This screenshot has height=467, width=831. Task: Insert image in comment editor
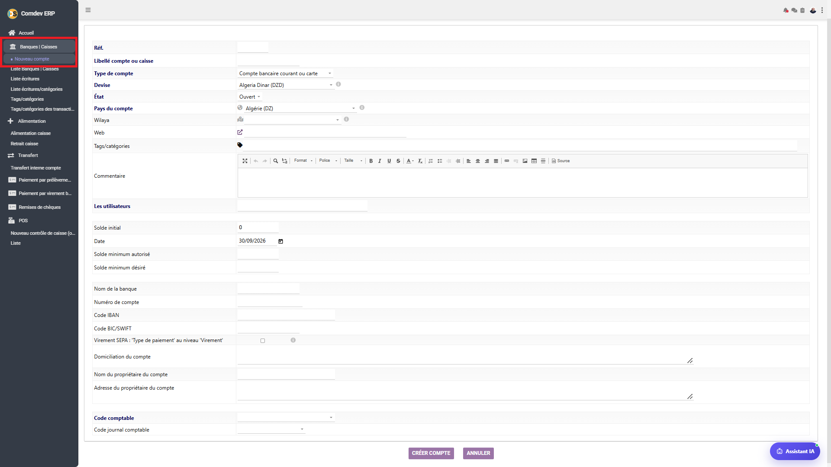click(525, 161)
